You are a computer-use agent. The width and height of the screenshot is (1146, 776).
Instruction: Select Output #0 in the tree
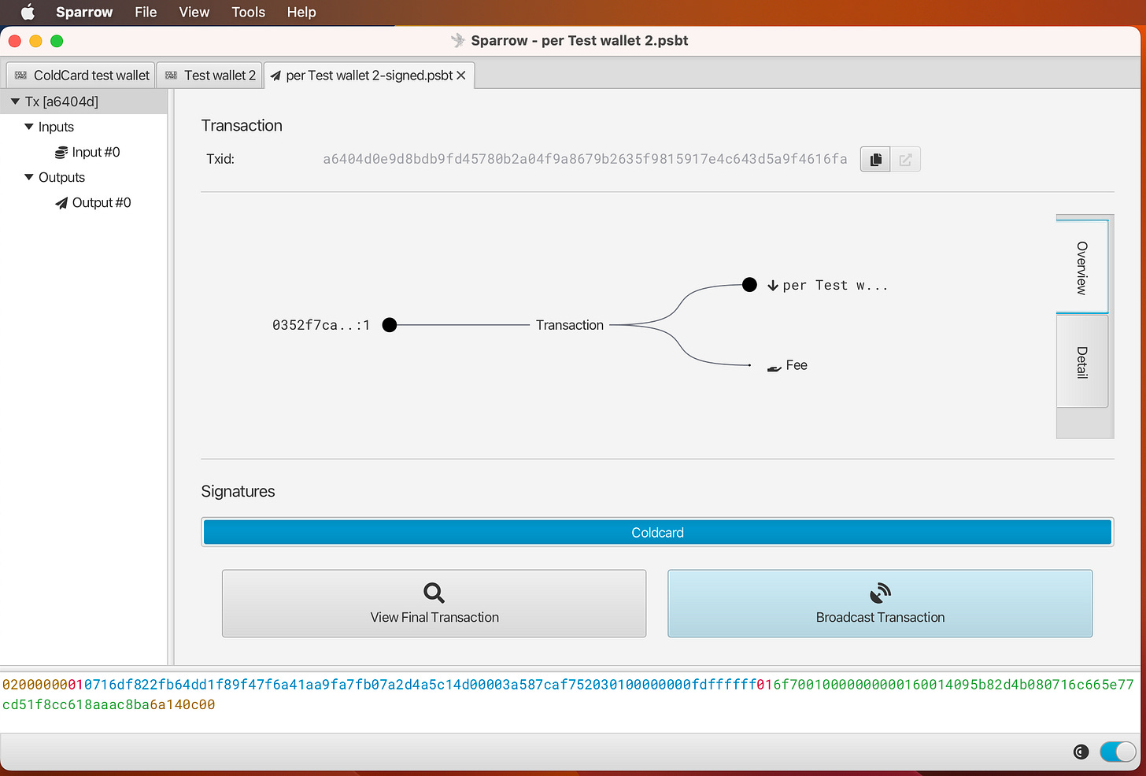click(x=102, y=203)
